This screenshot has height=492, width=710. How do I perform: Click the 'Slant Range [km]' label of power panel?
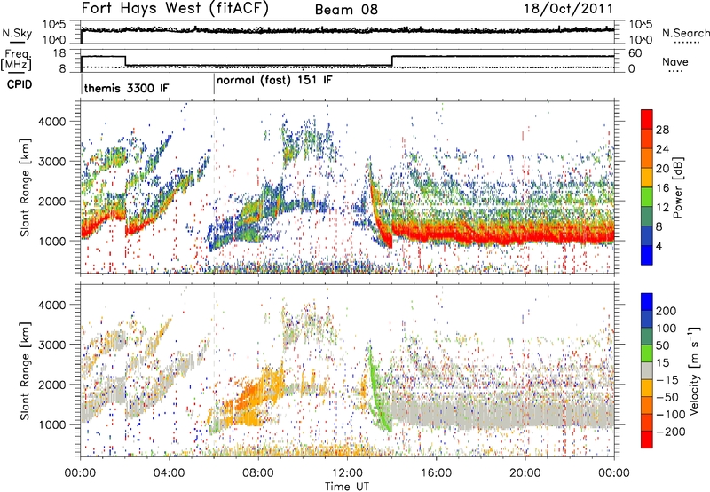(x=25, y=187)
